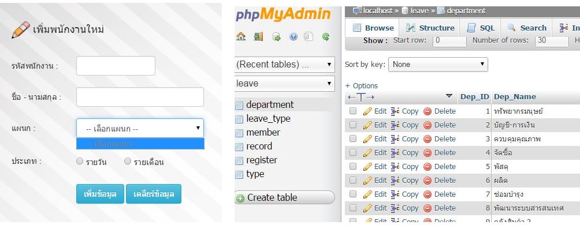Click the pencil Edit icon for row 4
Image resolution: width=580 pixels, height=225 pixels.
pos(367,152)
